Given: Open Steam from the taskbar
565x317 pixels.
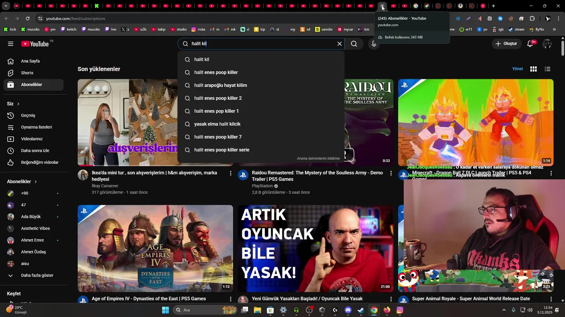Looking at the screenshot, I should 361,310.
